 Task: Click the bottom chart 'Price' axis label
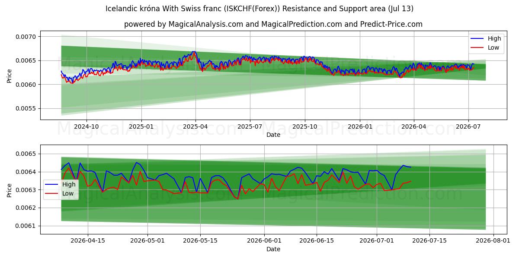(10, 190)
